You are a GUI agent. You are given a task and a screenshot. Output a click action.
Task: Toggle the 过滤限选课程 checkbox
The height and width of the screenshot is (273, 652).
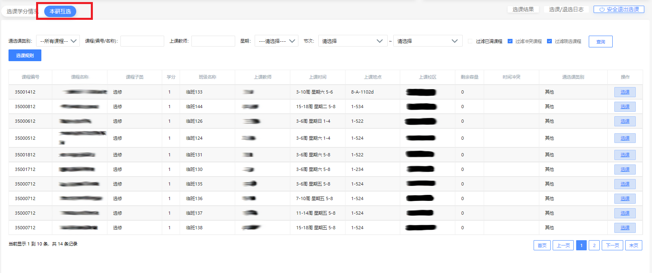coord(549,41)
